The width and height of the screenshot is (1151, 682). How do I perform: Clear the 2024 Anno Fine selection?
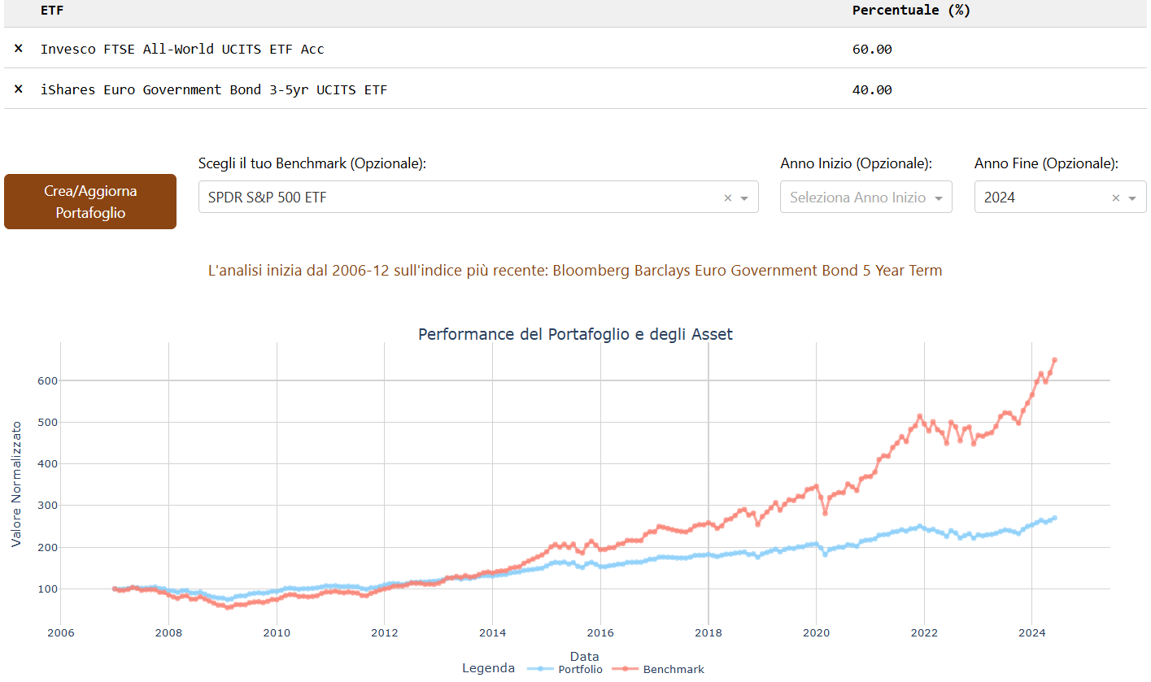click(1116, 198)
